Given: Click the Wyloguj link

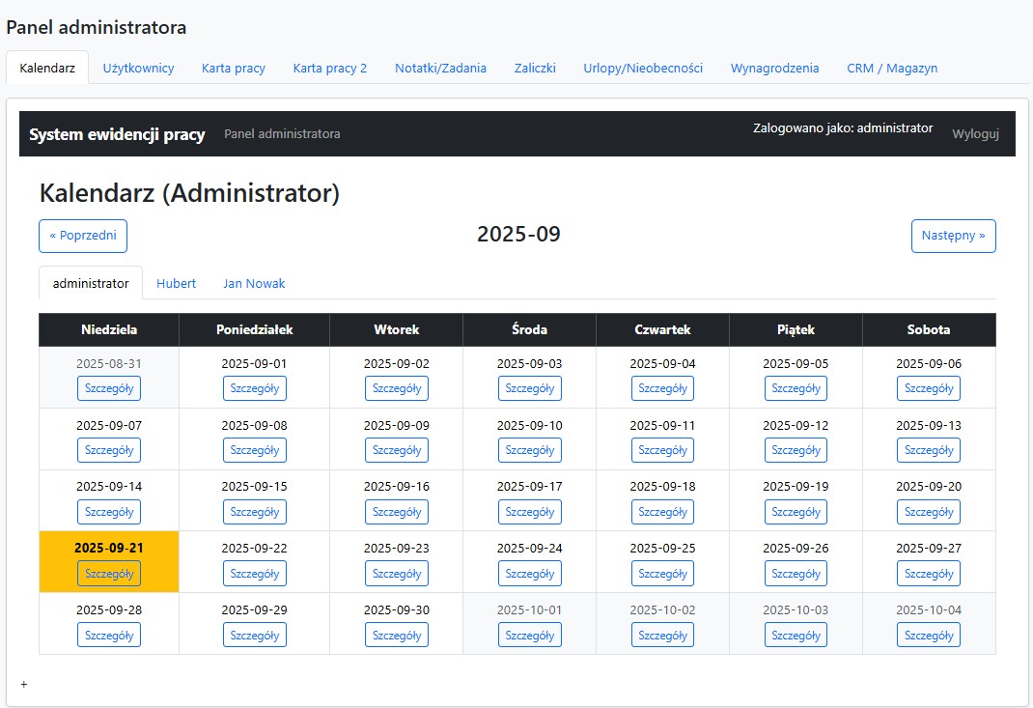Looking at the screenshot, I should (x=975, y=133).
